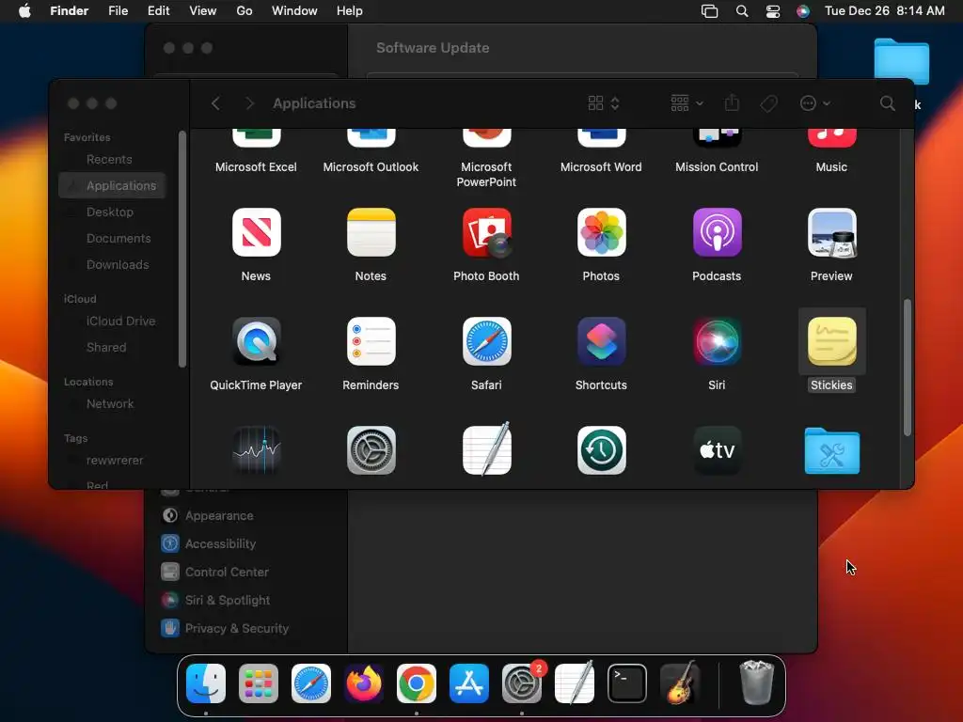
Task: Open the Reminders app icon
Action: click(x=371, y=341)
